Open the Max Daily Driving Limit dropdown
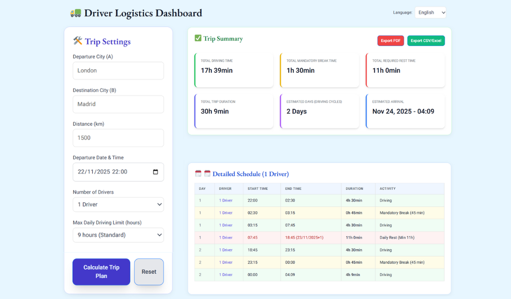511x299 pixels. [118, 235]
